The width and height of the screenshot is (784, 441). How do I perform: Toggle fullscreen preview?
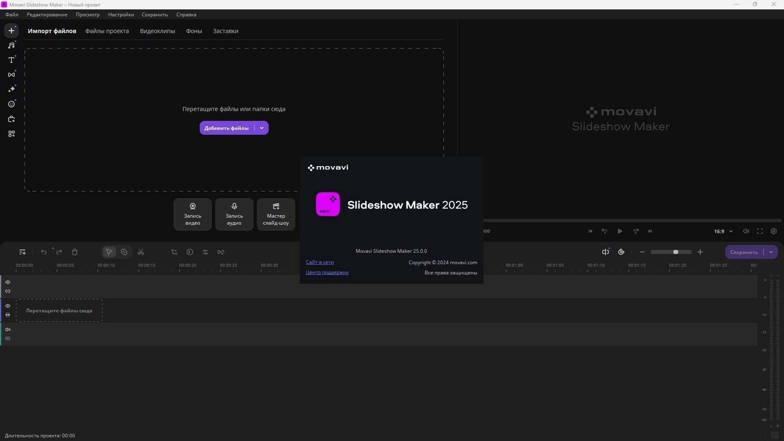[x=760, y=231]
